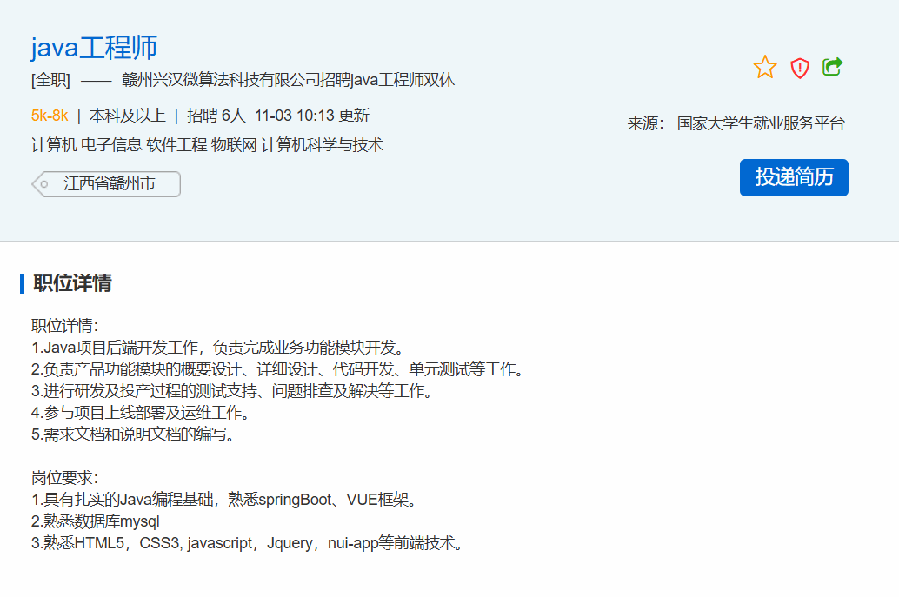
Task: Click the star favorite icon
Action: click(765, 67)
